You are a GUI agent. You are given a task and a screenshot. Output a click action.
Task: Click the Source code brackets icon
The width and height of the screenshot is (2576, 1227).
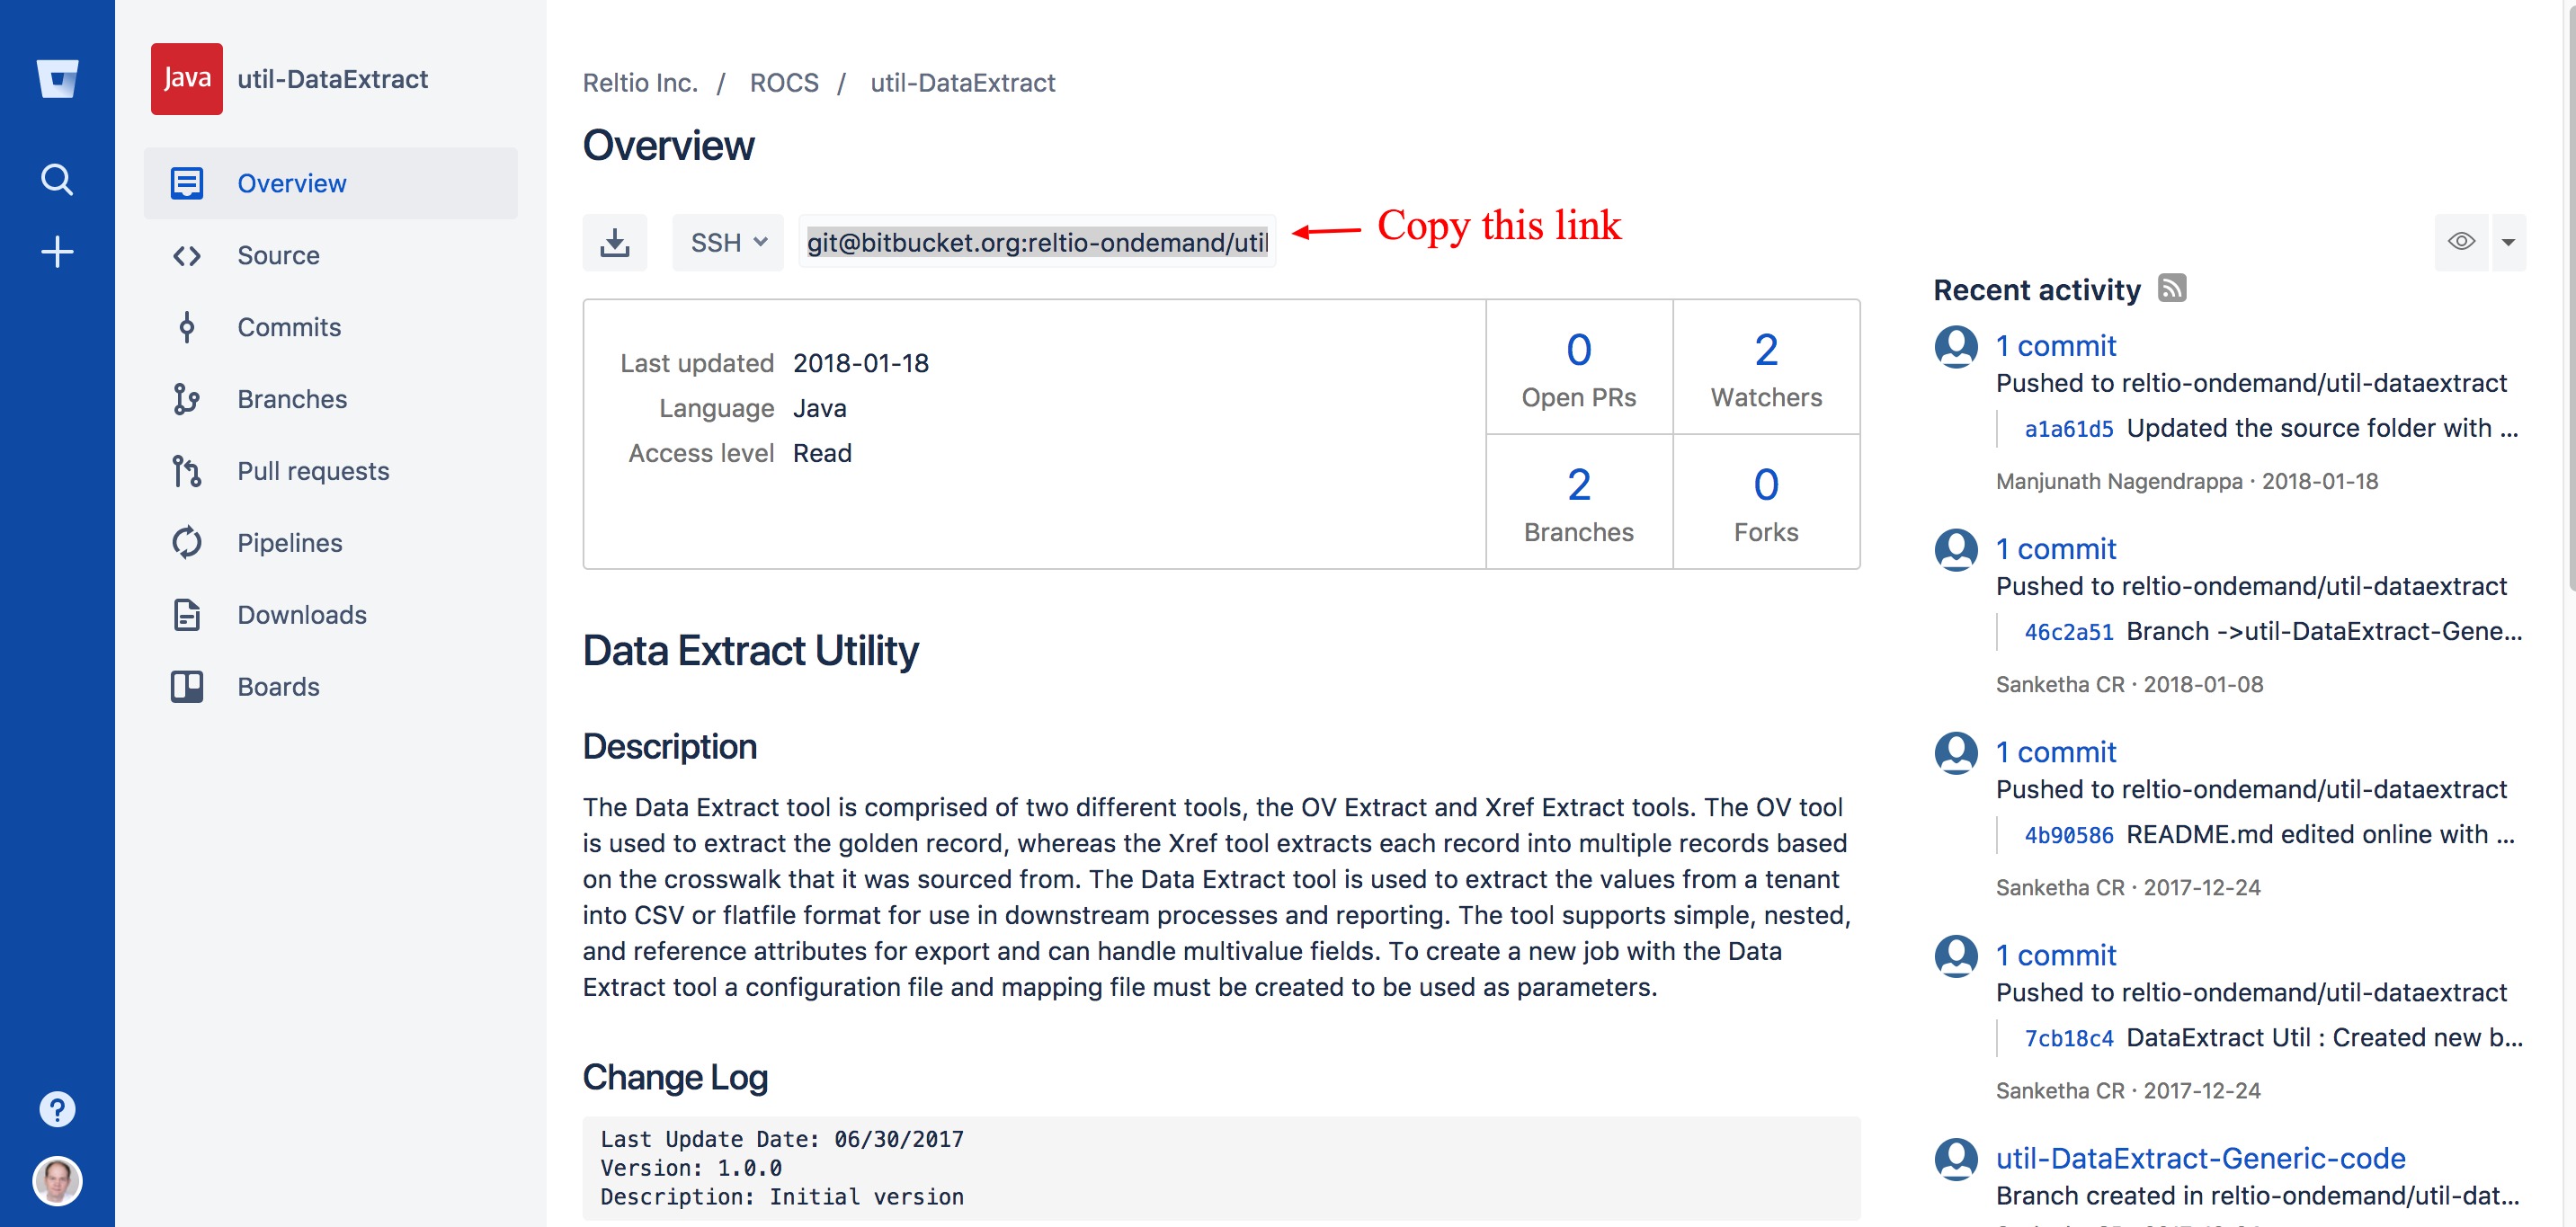point(187,255)
